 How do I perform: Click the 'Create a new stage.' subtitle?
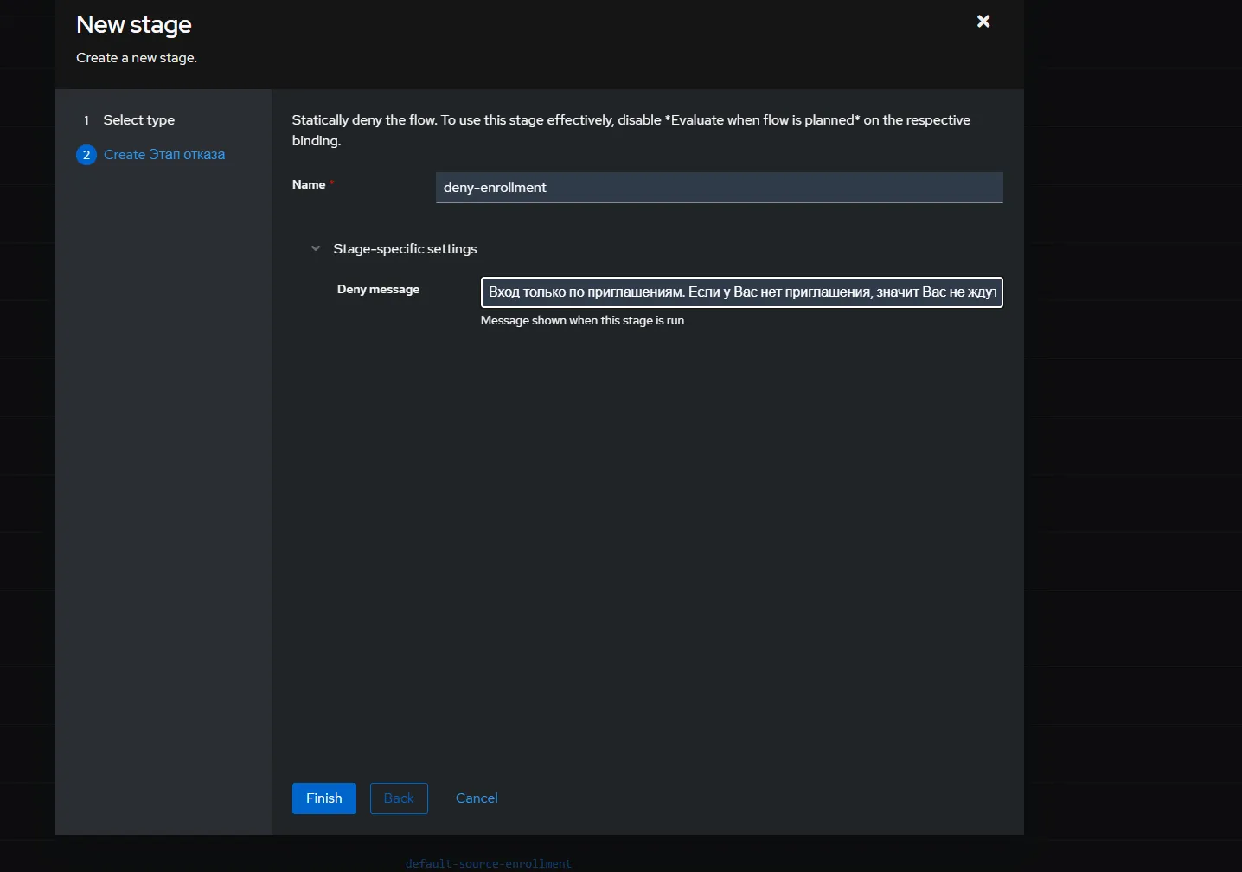tap(137, 58)
